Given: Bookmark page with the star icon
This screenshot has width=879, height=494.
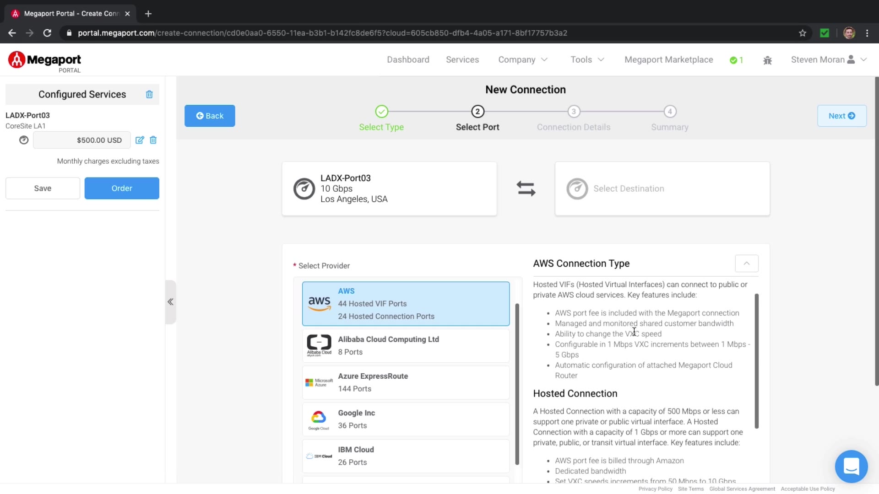Looking at the screenshot, I should 803,33.
